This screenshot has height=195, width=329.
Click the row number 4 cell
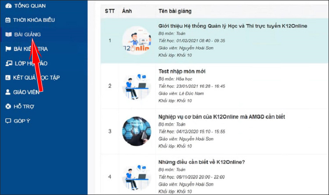point(110,177)
